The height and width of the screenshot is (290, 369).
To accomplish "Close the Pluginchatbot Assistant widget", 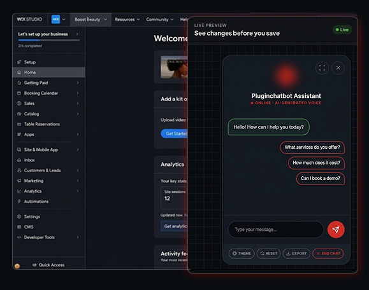I will coord(338,68).
